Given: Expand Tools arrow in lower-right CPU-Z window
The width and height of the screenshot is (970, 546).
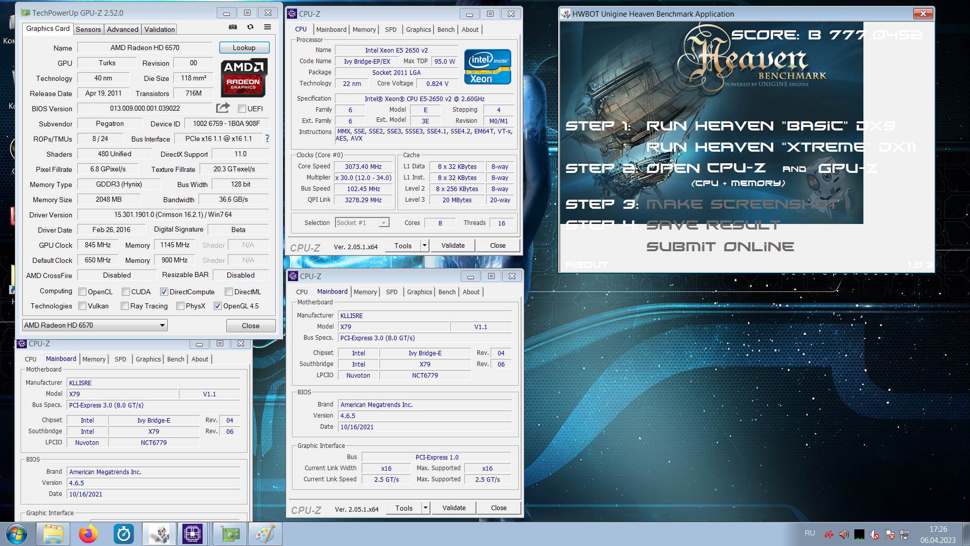Looking at the screenshot, I should (425, 508).
